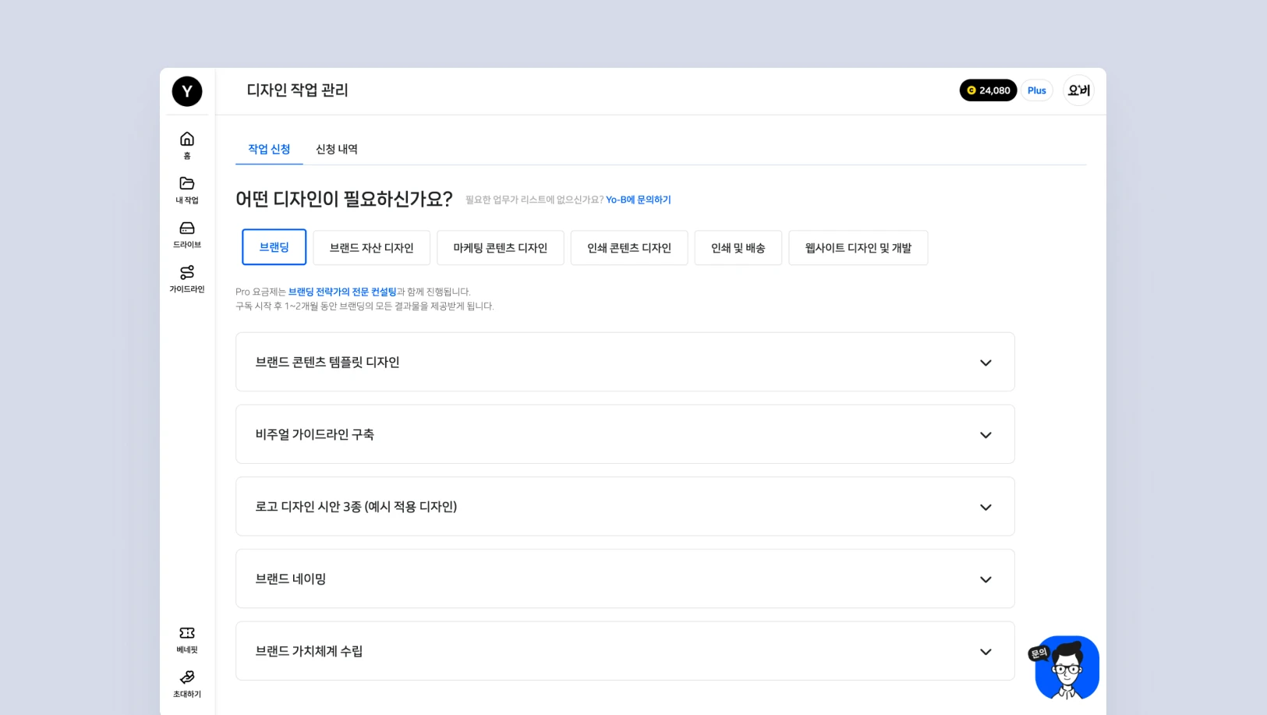Select the 브랜드 자산 디자인 category
Screen dimensions: 1267x715
tap(371, 248)
